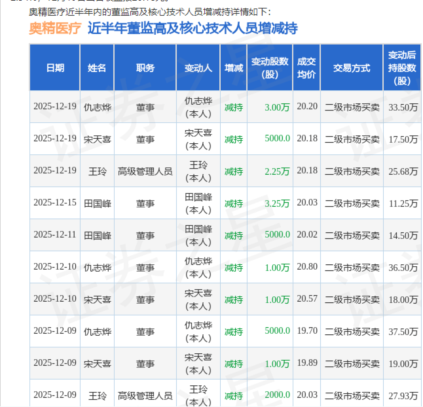The width and height of the screenshot is (423, 407).
Task: Click 减持 in the 11.25万 row
Action: click(x=233, y=203)
